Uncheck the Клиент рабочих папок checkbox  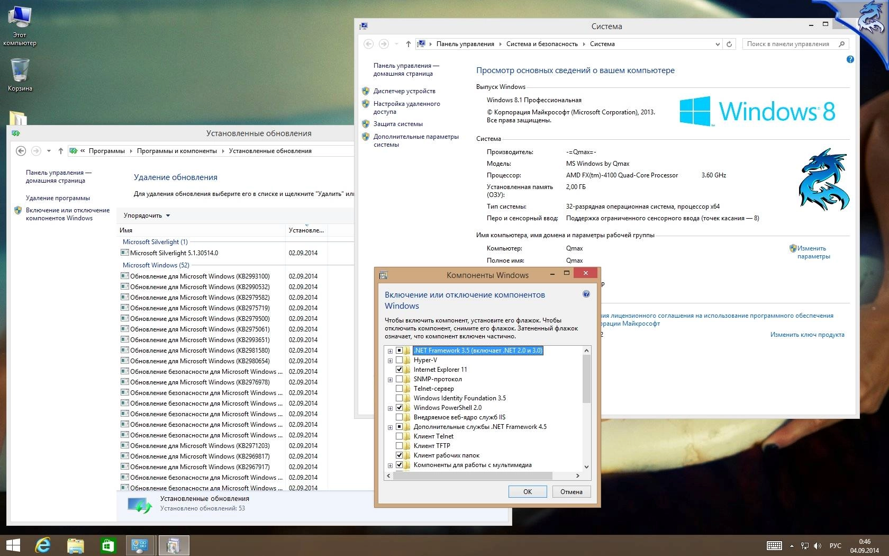click(400, 455)
